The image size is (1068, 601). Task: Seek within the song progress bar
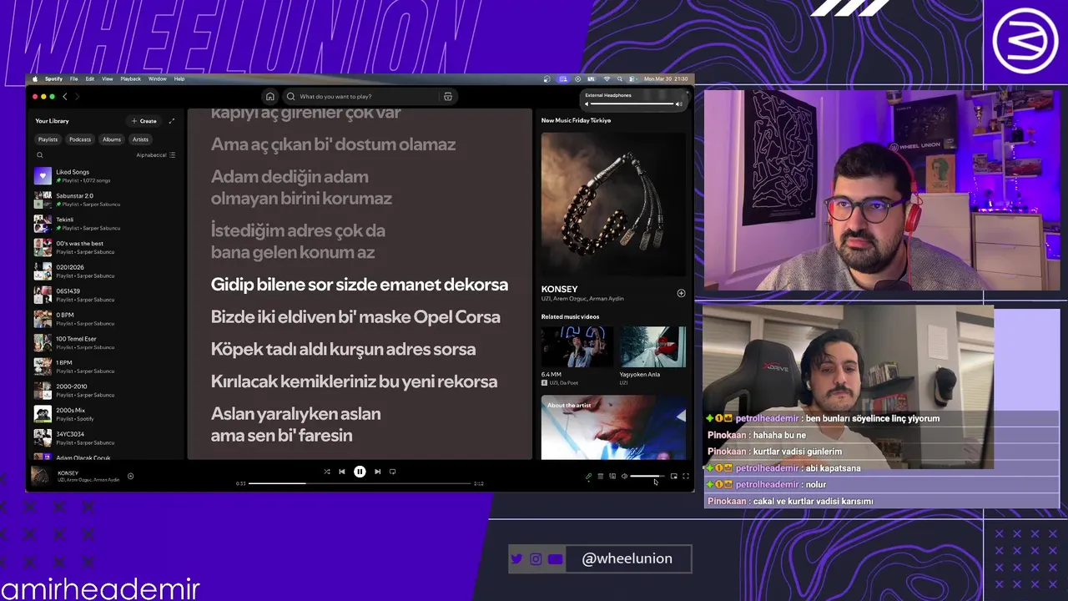[360, 483]
